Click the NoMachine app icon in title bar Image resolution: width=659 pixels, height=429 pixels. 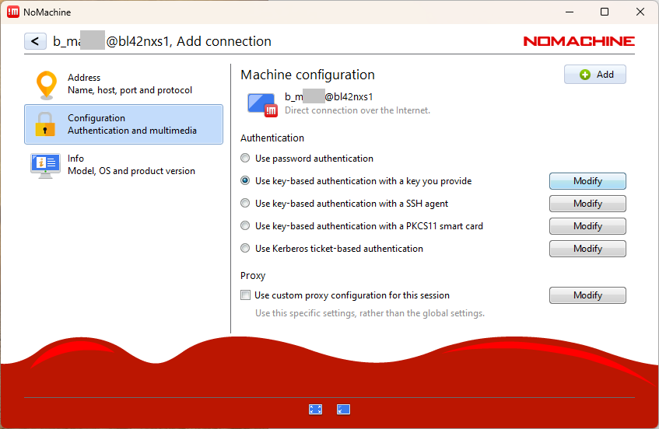click(12, 12)
